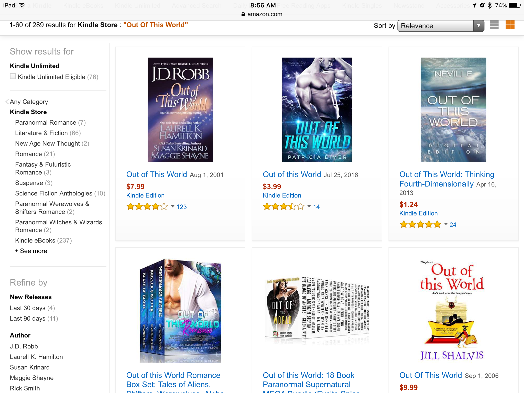Open Patricia Eimer book rating dropdown arrow
This screenshot has width=524, height=393.
[309, 206]
